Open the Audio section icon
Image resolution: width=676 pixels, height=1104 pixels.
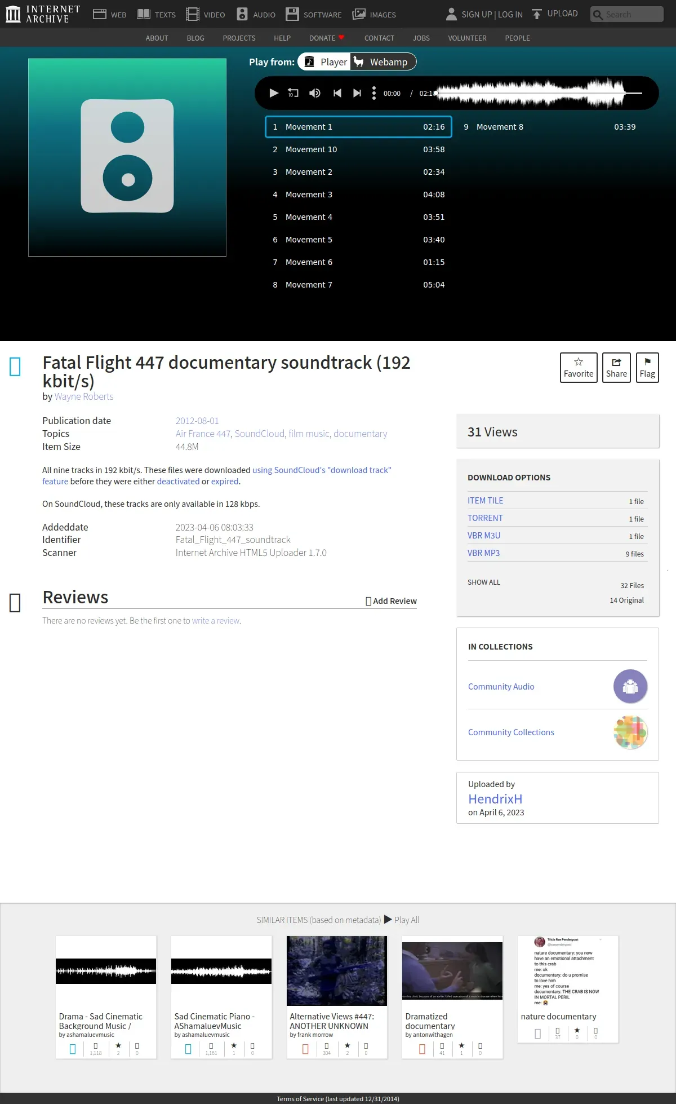tap(242, 14)
